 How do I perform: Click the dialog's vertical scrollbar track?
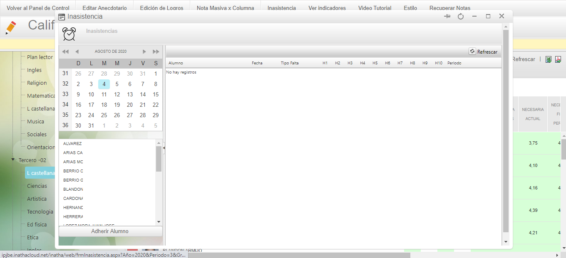(x=506, y=133)
